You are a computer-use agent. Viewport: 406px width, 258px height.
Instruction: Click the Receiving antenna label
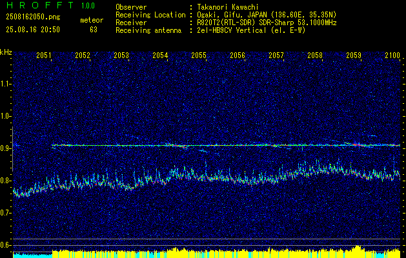tap(148, 30)
